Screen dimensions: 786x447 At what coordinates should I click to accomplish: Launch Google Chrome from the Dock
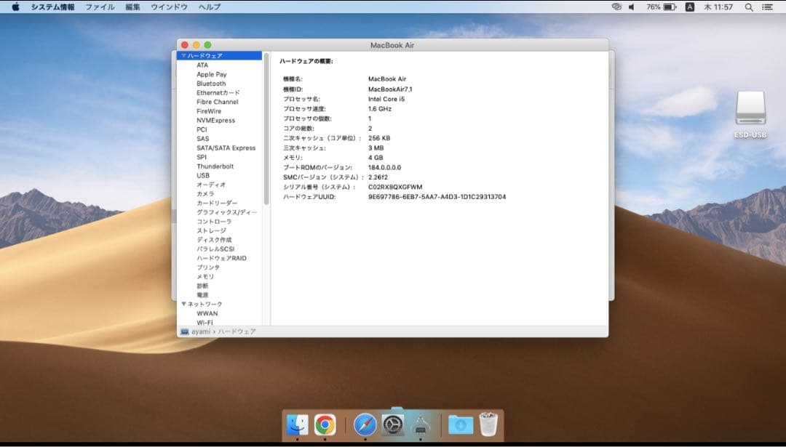click(325, 425)
